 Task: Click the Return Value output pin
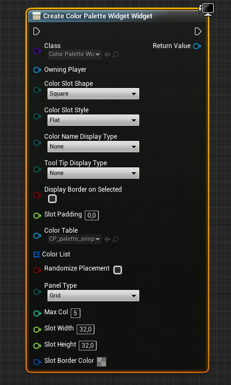(197, 46)
